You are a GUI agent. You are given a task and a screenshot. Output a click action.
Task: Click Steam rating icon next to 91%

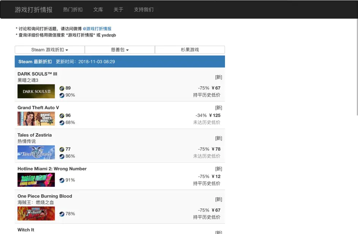click(62, 180)
